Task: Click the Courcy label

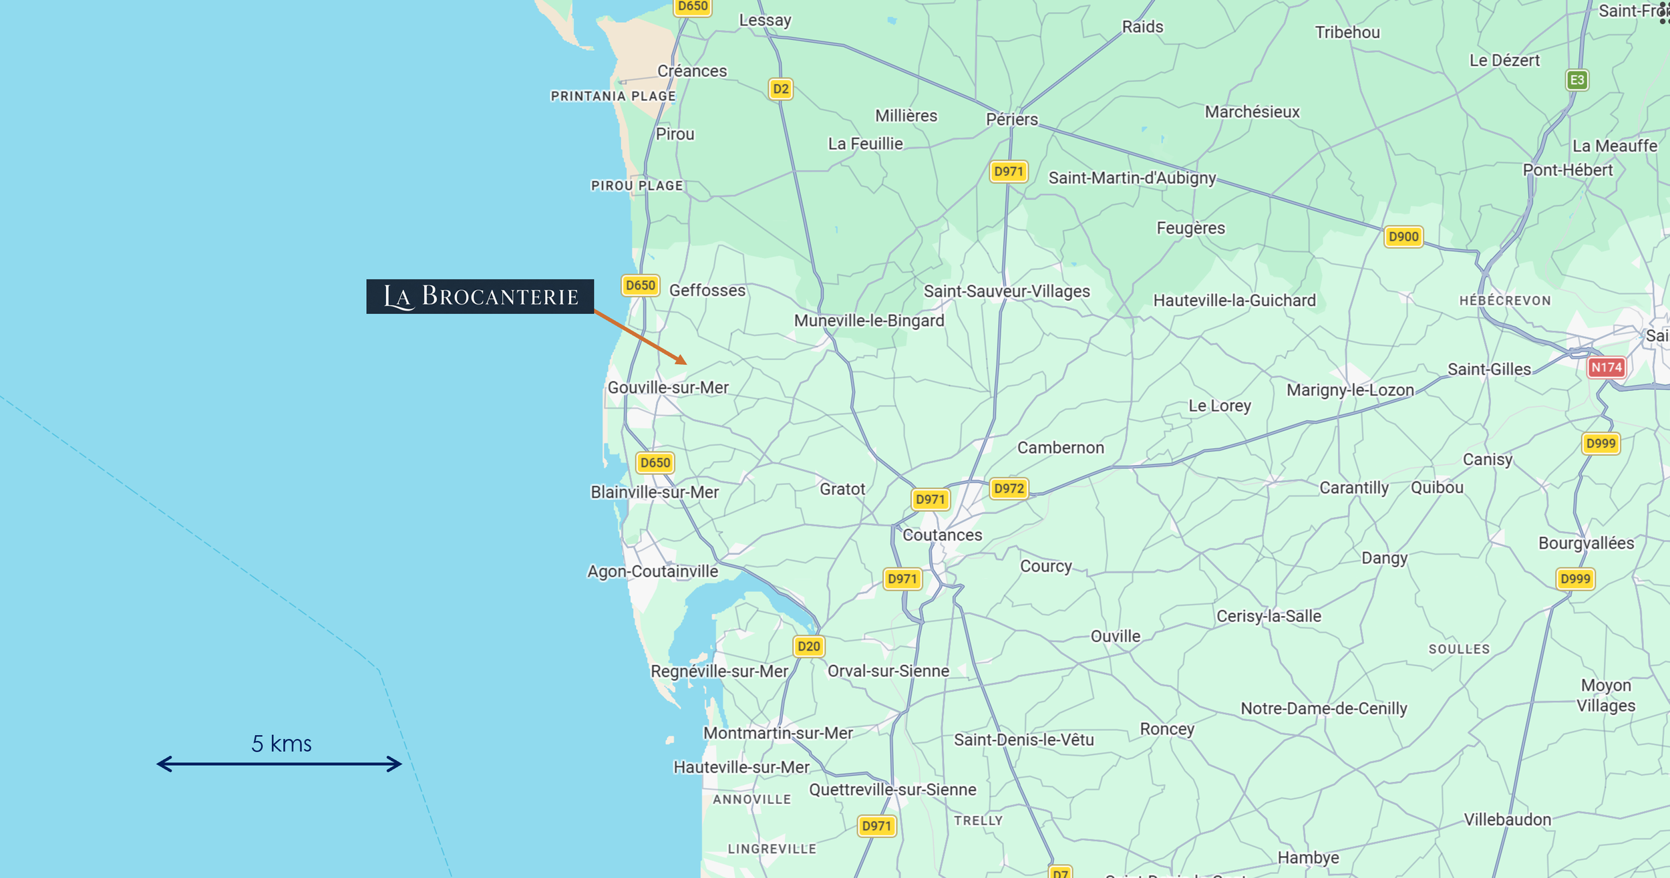Action: [x=1045, y=567]
